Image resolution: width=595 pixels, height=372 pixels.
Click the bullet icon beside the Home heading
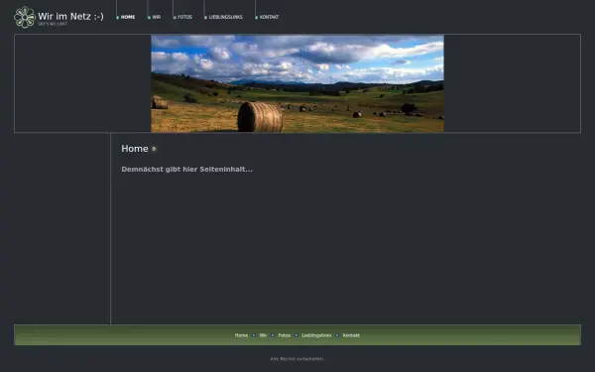[x=154, y=149]
